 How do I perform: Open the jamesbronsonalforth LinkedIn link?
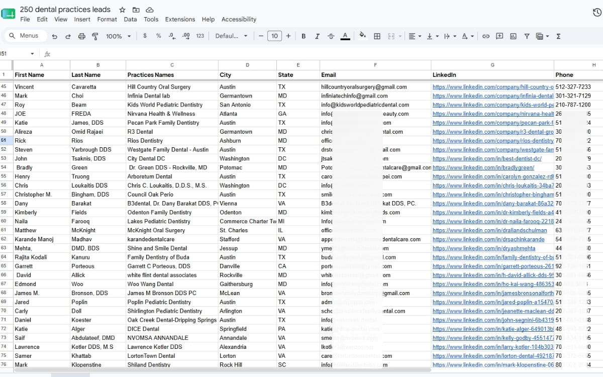493,293
